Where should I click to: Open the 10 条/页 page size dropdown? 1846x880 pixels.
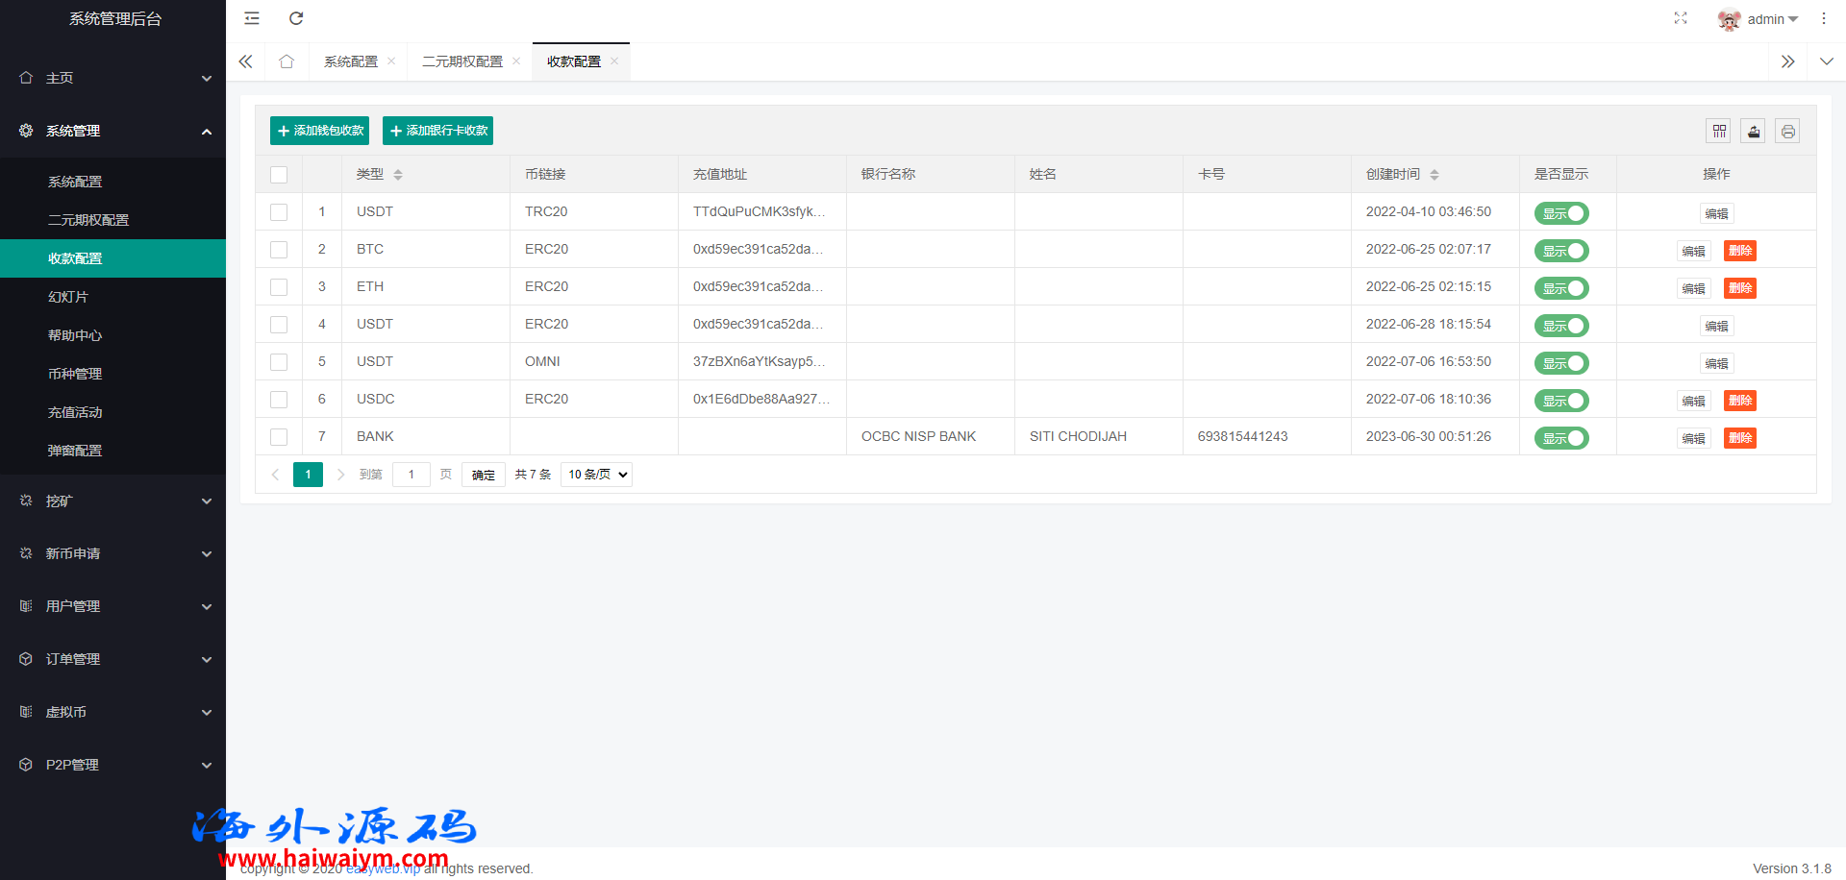coord(596,475)
